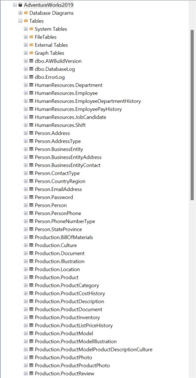Select Production.ProductCostHistory table
Image resolution: width=196 pixels, height=378 pixels.
(70, 293)
